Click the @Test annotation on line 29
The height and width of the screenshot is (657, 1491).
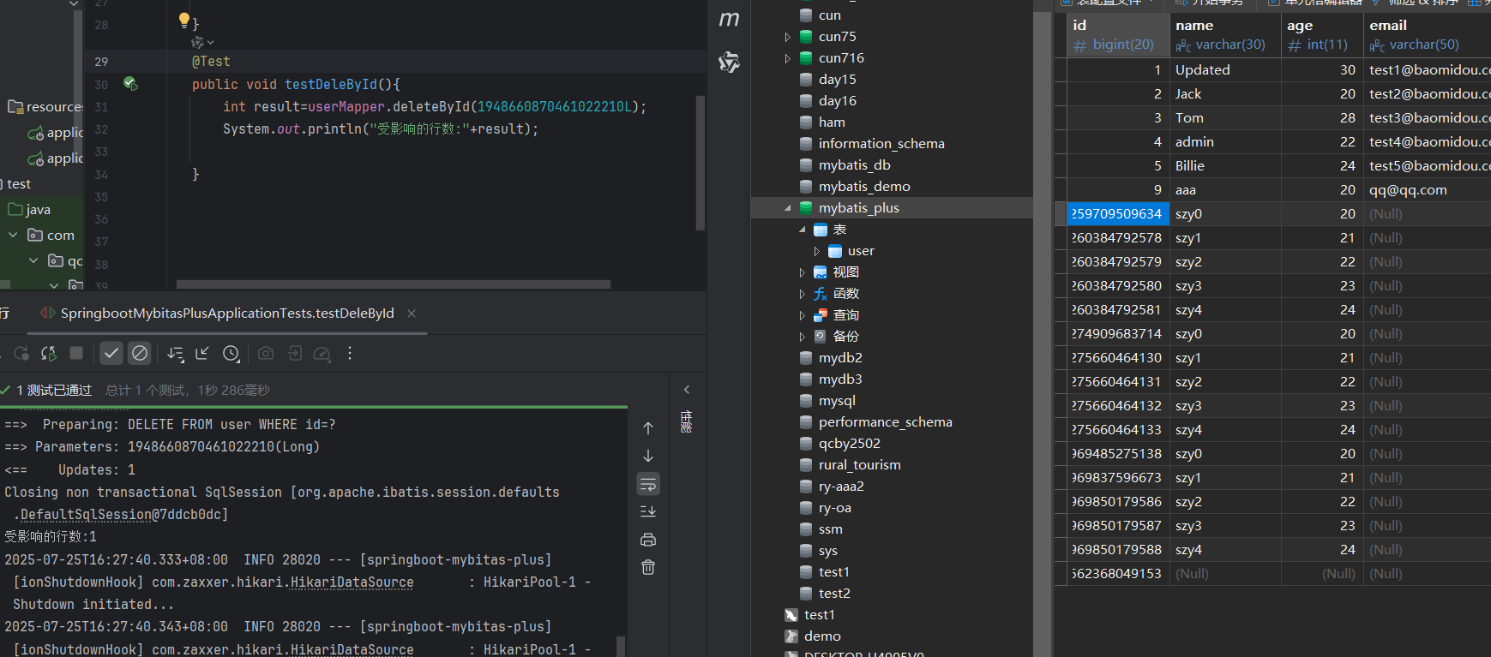click(211, 62)
